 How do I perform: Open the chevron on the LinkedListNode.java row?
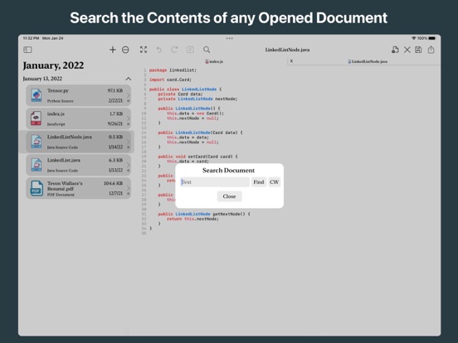pos(129,142)
